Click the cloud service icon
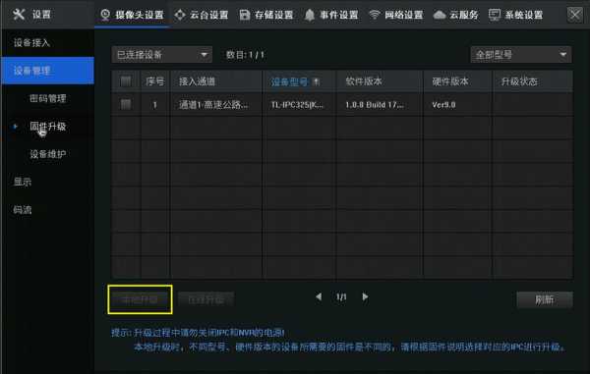Image resolution: width=590 pixels, height=374 pixels. [x=440, y=15]
